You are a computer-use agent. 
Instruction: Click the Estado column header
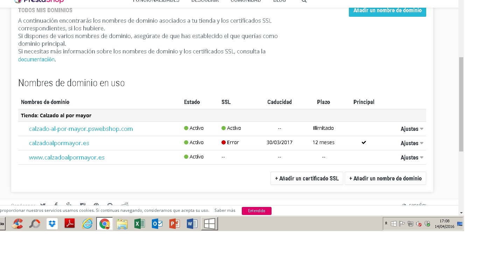point(192,102)
